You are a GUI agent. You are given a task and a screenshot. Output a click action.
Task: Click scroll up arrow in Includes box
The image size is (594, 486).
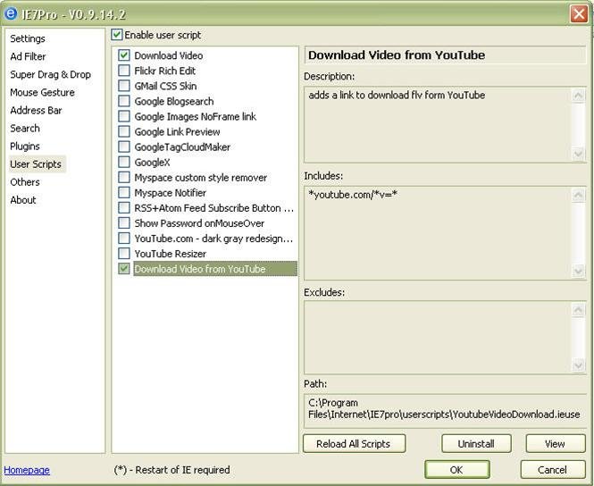(578, 195)
